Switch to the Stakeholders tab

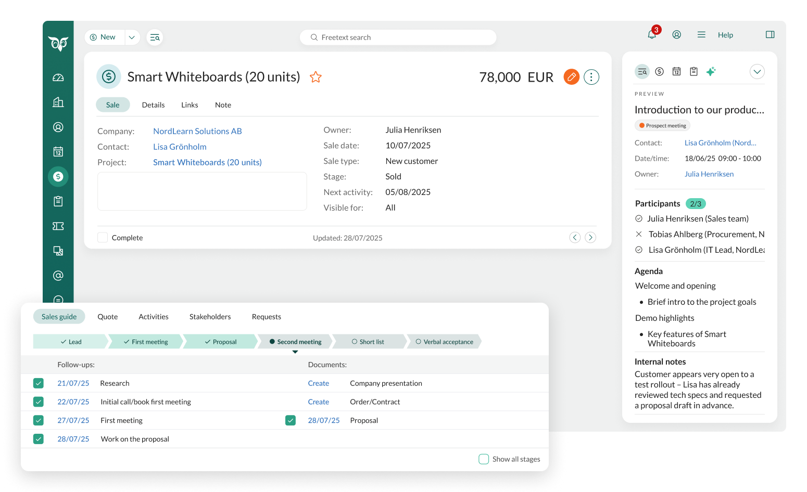tap(210, 317)
